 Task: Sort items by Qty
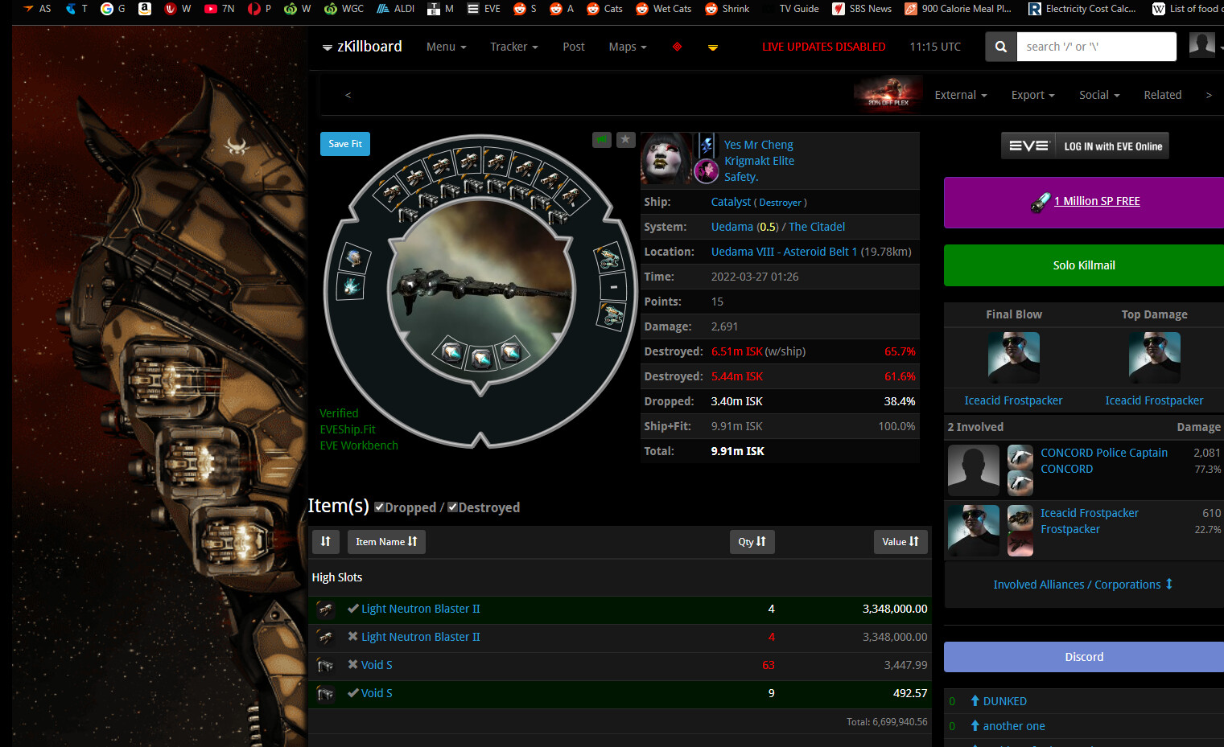[752, 541]
